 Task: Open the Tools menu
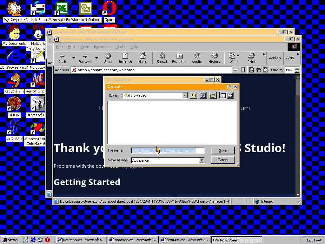(x=120, y=47)
